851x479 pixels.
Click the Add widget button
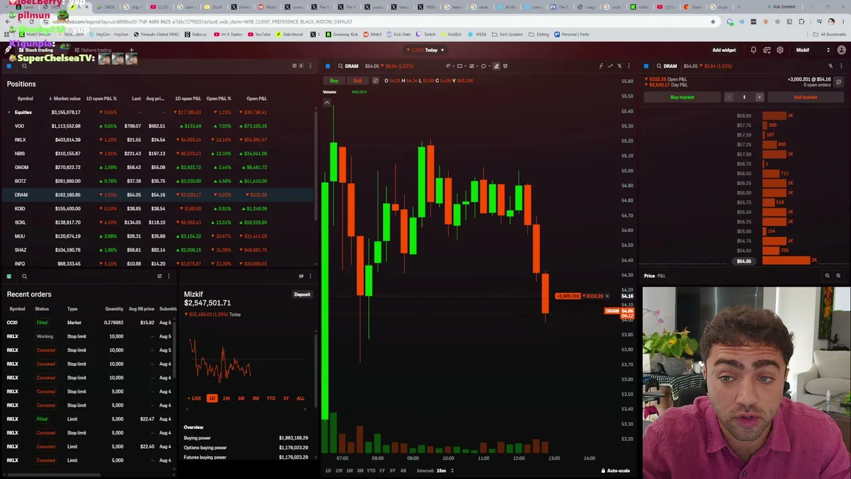[724, 50]
